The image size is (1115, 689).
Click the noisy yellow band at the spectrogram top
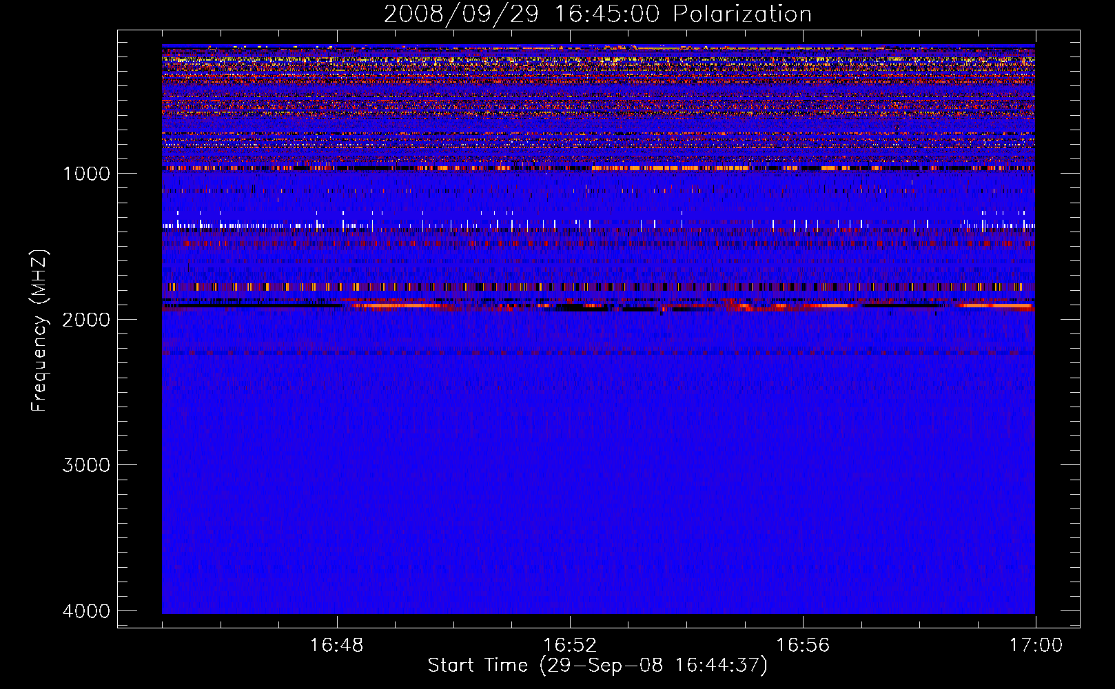pos(598,61)
